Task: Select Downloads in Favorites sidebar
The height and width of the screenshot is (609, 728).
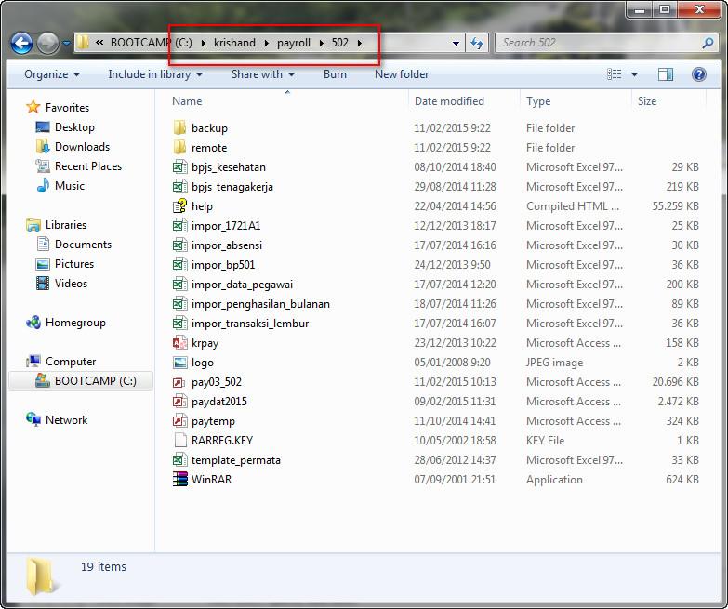Action: 82,147
